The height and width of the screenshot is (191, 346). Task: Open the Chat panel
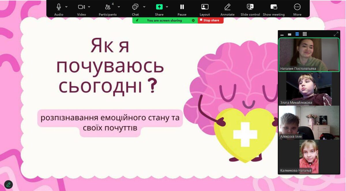click(x=135, y=7)
